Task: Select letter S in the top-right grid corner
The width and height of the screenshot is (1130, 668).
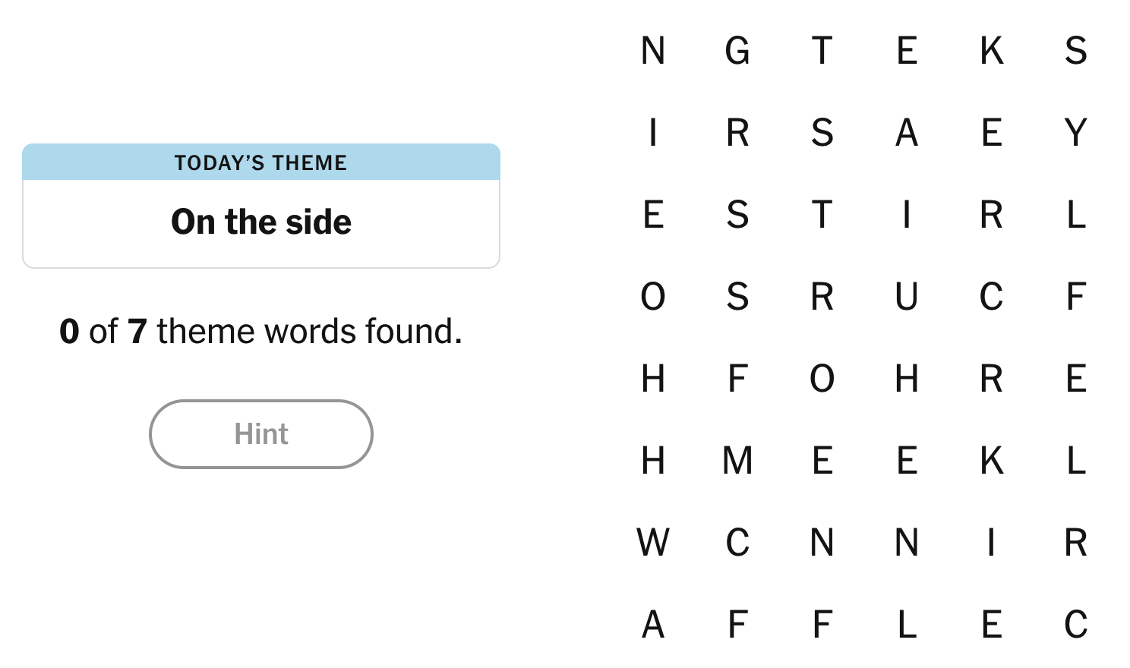Action: pyautogui.click(x=1075, y=51)
